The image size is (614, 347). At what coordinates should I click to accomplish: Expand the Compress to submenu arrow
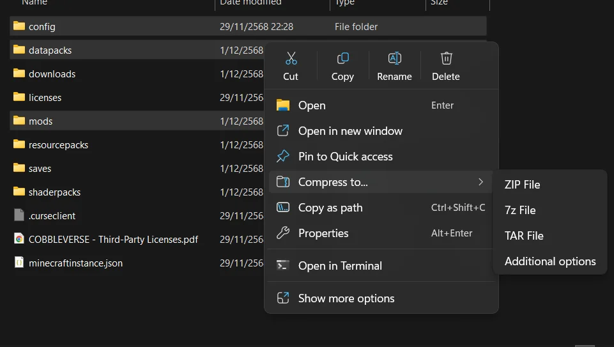click(x=480, y=182)
